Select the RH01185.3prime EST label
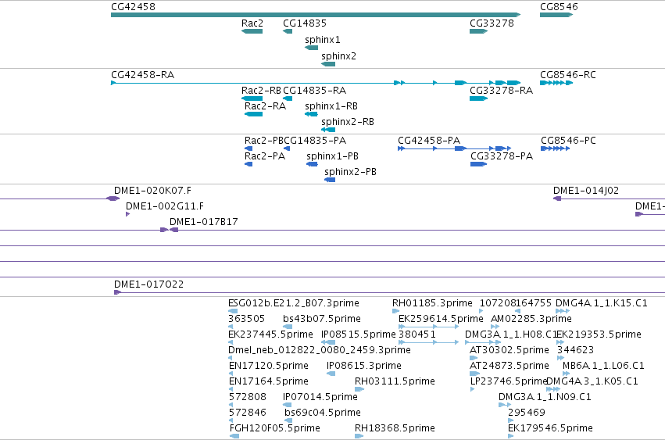665x440 pixels. pyautogui.click(x=432, y=303)
